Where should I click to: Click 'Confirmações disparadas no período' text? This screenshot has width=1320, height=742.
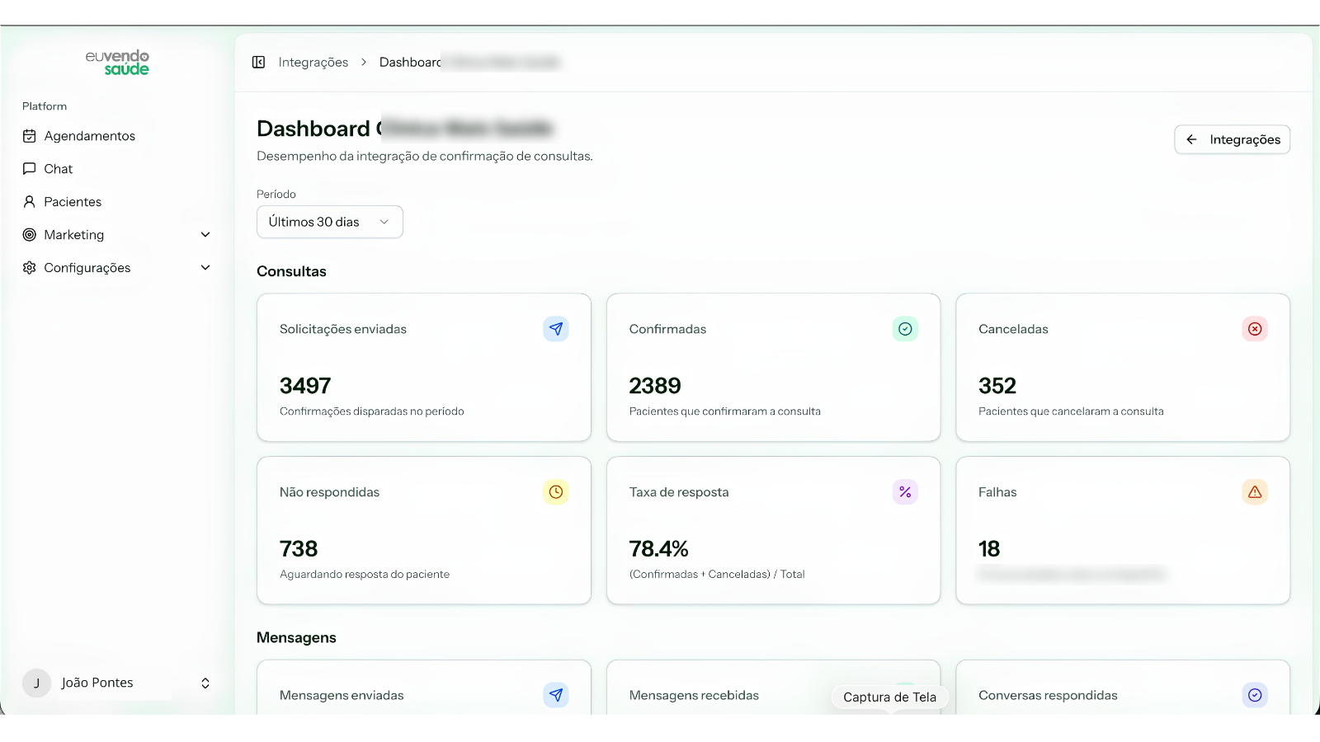(x=372, y=411)
